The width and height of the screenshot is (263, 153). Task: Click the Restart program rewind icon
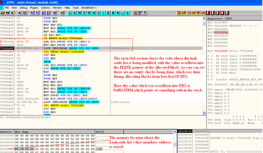7,13
